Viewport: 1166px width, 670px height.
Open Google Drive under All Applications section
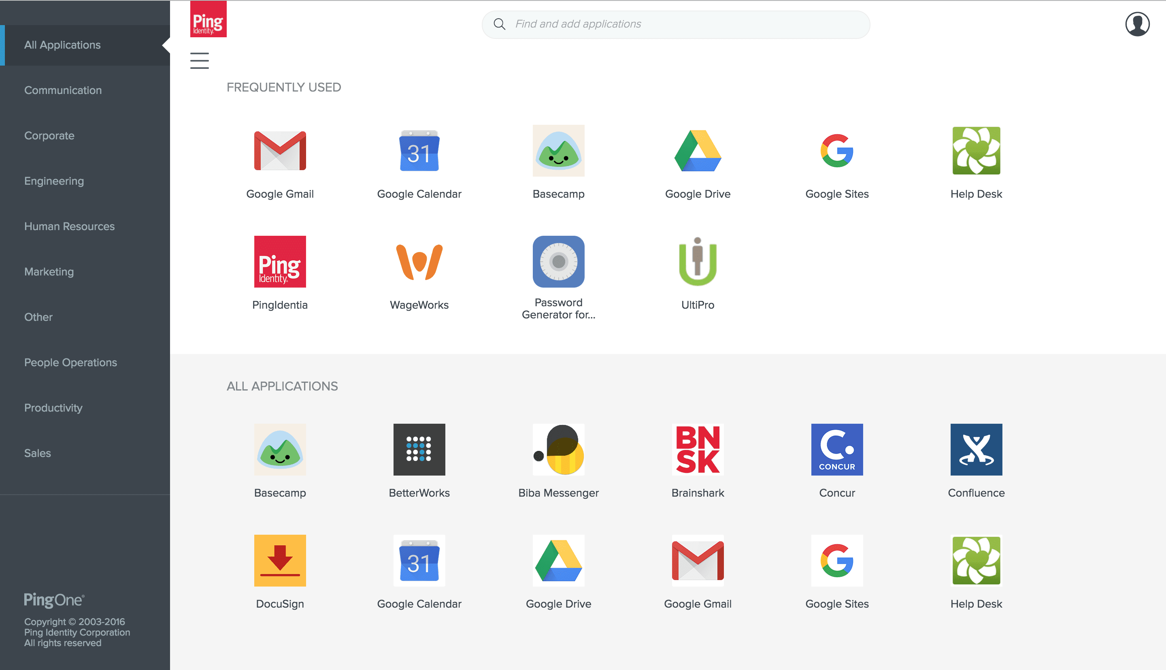pos(558,561)
